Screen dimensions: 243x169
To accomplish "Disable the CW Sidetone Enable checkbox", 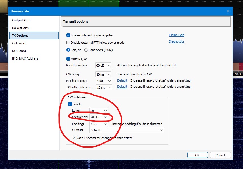I will [70, 104].
